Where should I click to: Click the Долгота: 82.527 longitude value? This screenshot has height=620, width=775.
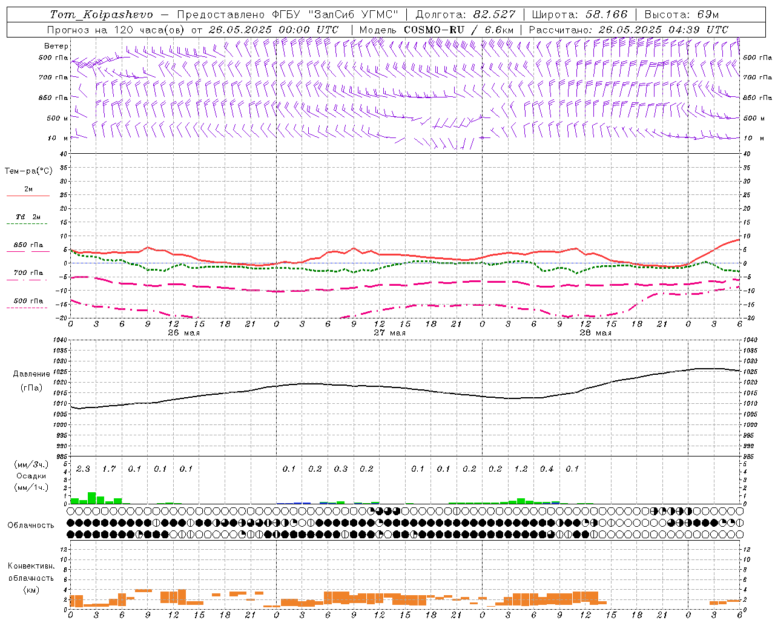tap(466, 15)
